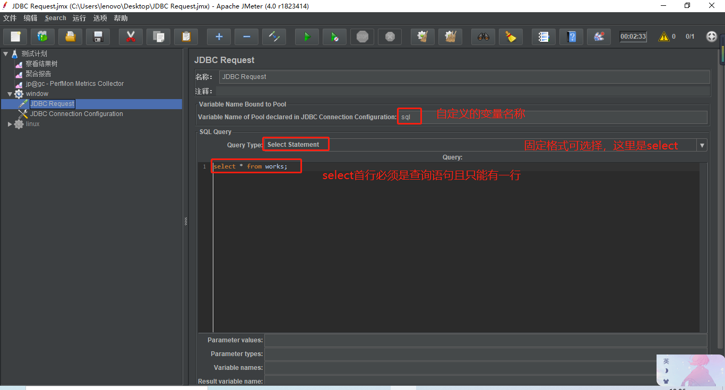Click the Reset Search icon
Image resolution: width=725 pixels, height=390 pixels.
(x=511, y=37)
